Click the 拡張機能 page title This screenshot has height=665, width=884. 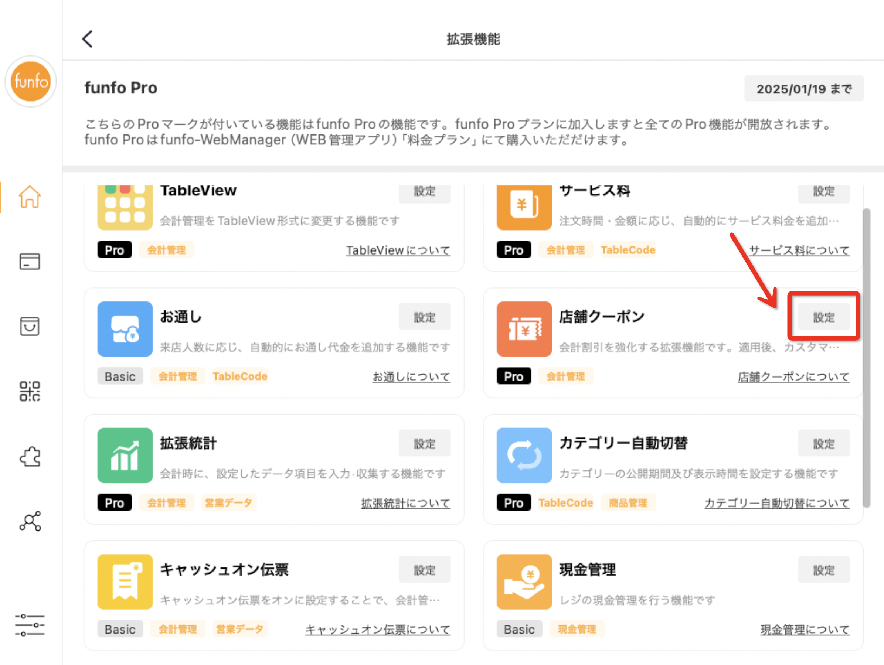[473, 39]
